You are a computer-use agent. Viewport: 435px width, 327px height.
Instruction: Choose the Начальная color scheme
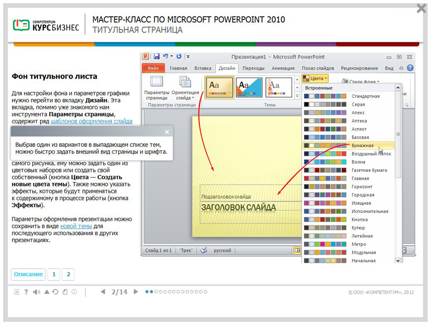click(348, 260)
